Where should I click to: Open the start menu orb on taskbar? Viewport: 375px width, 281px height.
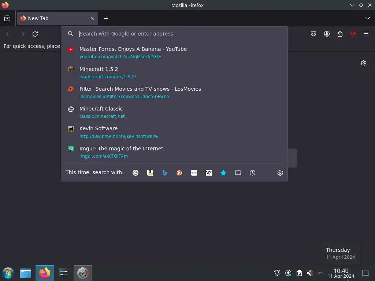(8, 273)
